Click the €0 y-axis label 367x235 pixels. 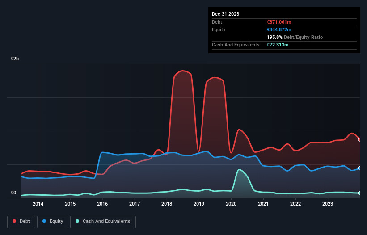13,193
